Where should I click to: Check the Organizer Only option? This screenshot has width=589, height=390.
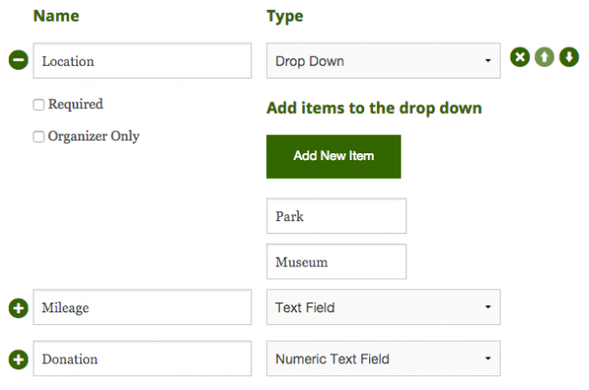click(38, 137)
